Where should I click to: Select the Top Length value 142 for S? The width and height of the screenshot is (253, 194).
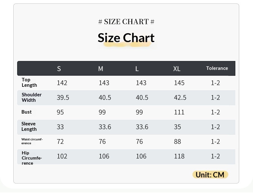point(62,83)
